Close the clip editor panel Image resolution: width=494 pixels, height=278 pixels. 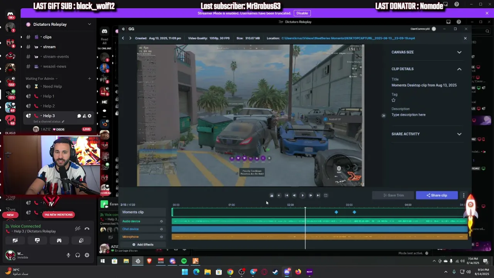click(465, 38)
